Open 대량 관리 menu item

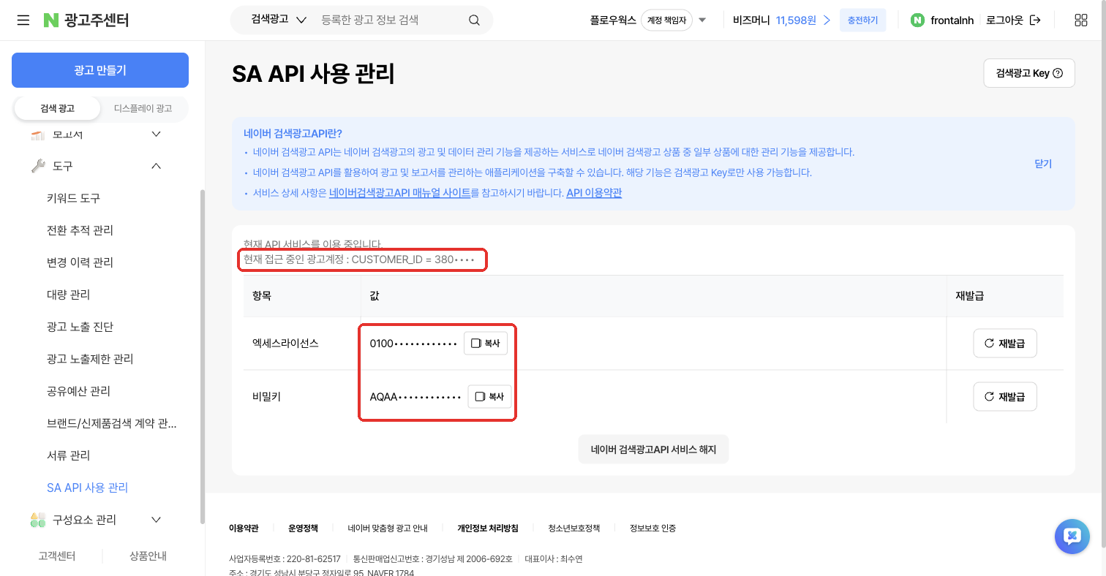[x=68, y=295]
